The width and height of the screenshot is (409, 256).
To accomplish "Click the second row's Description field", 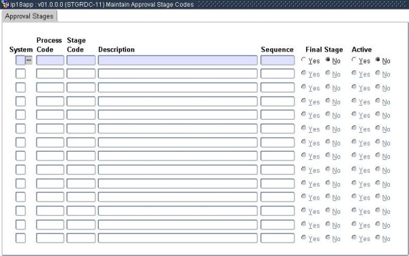I will [178, 74].
